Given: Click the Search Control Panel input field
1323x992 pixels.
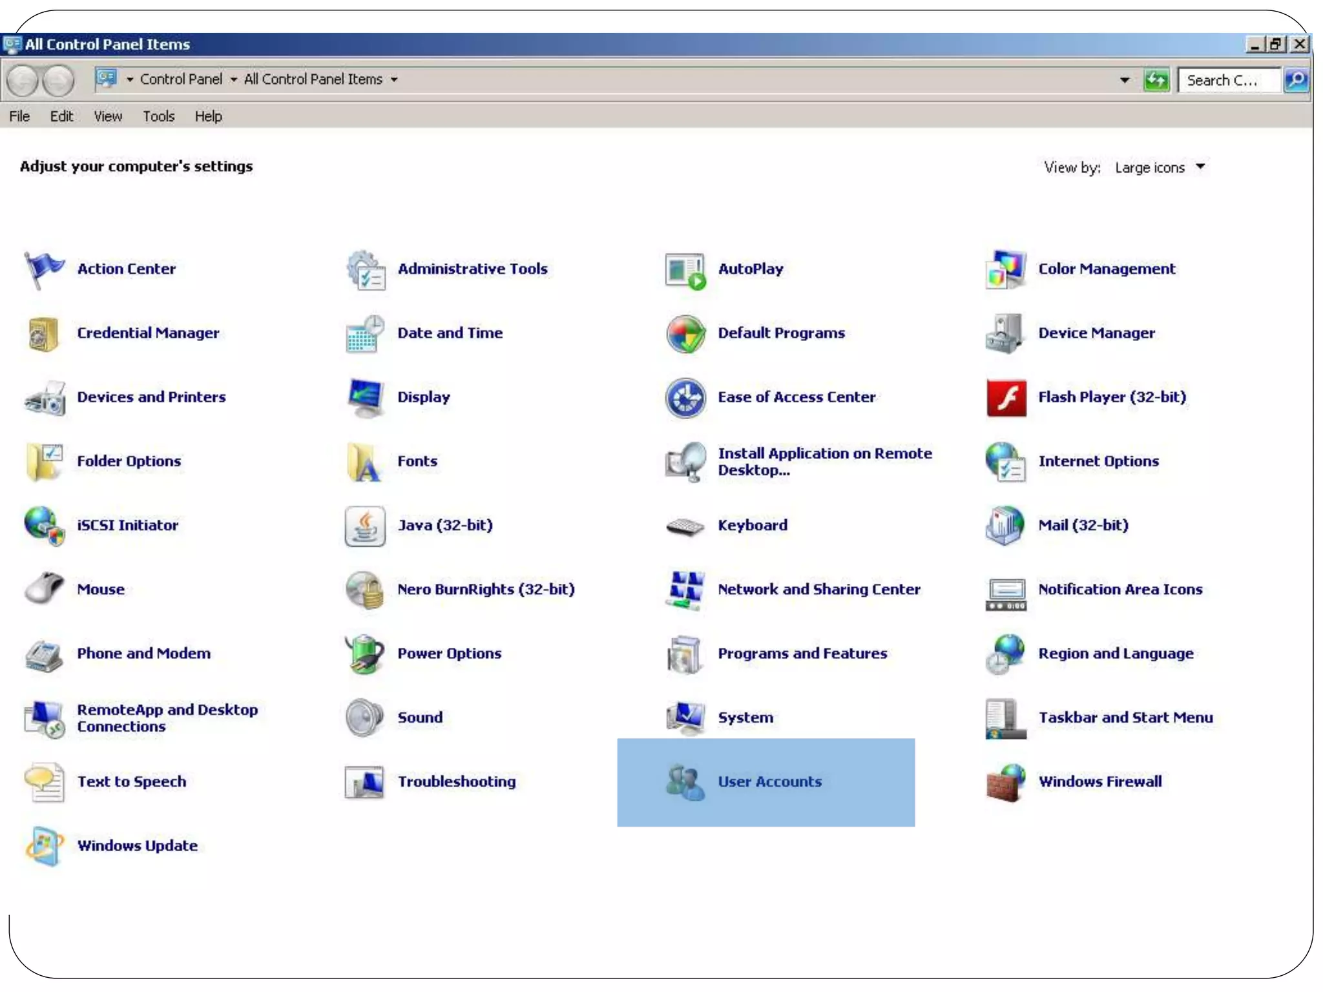Looking at the screenshot, I should [1227, 80].
